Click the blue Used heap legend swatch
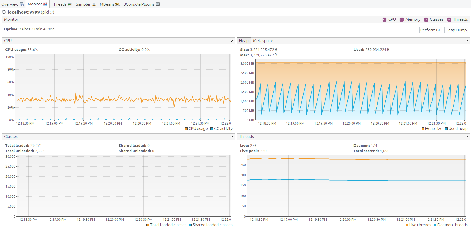Screen dimensions: 471x228 (446, 129)
